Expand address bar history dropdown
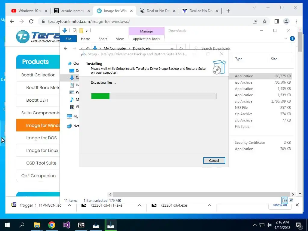This screenshot has width=308, height=231. point(172,48)
